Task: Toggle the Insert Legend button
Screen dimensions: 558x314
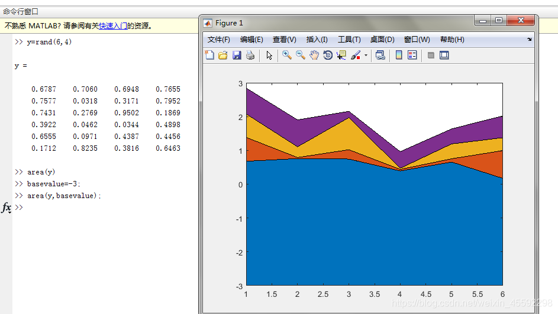Action: pos(412,55)
